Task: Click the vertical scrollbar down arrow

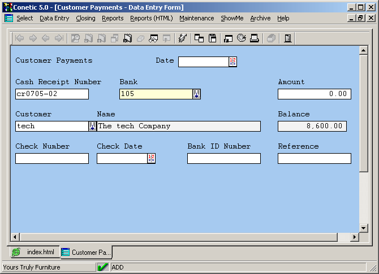Action: click(364, 228)
